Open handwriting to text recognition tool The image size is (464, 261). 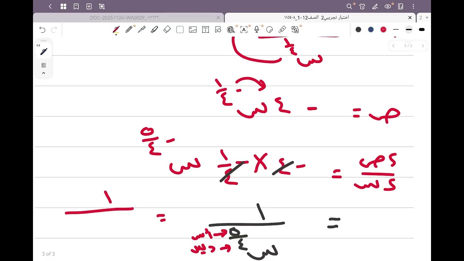tap(244, 30)
